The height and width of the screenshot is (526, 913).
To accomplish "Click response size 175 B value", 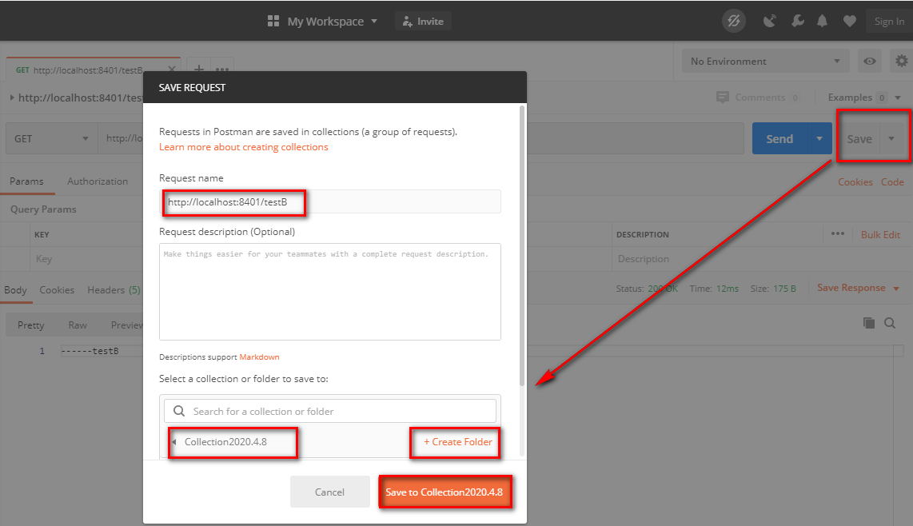I will pos(784,289).
